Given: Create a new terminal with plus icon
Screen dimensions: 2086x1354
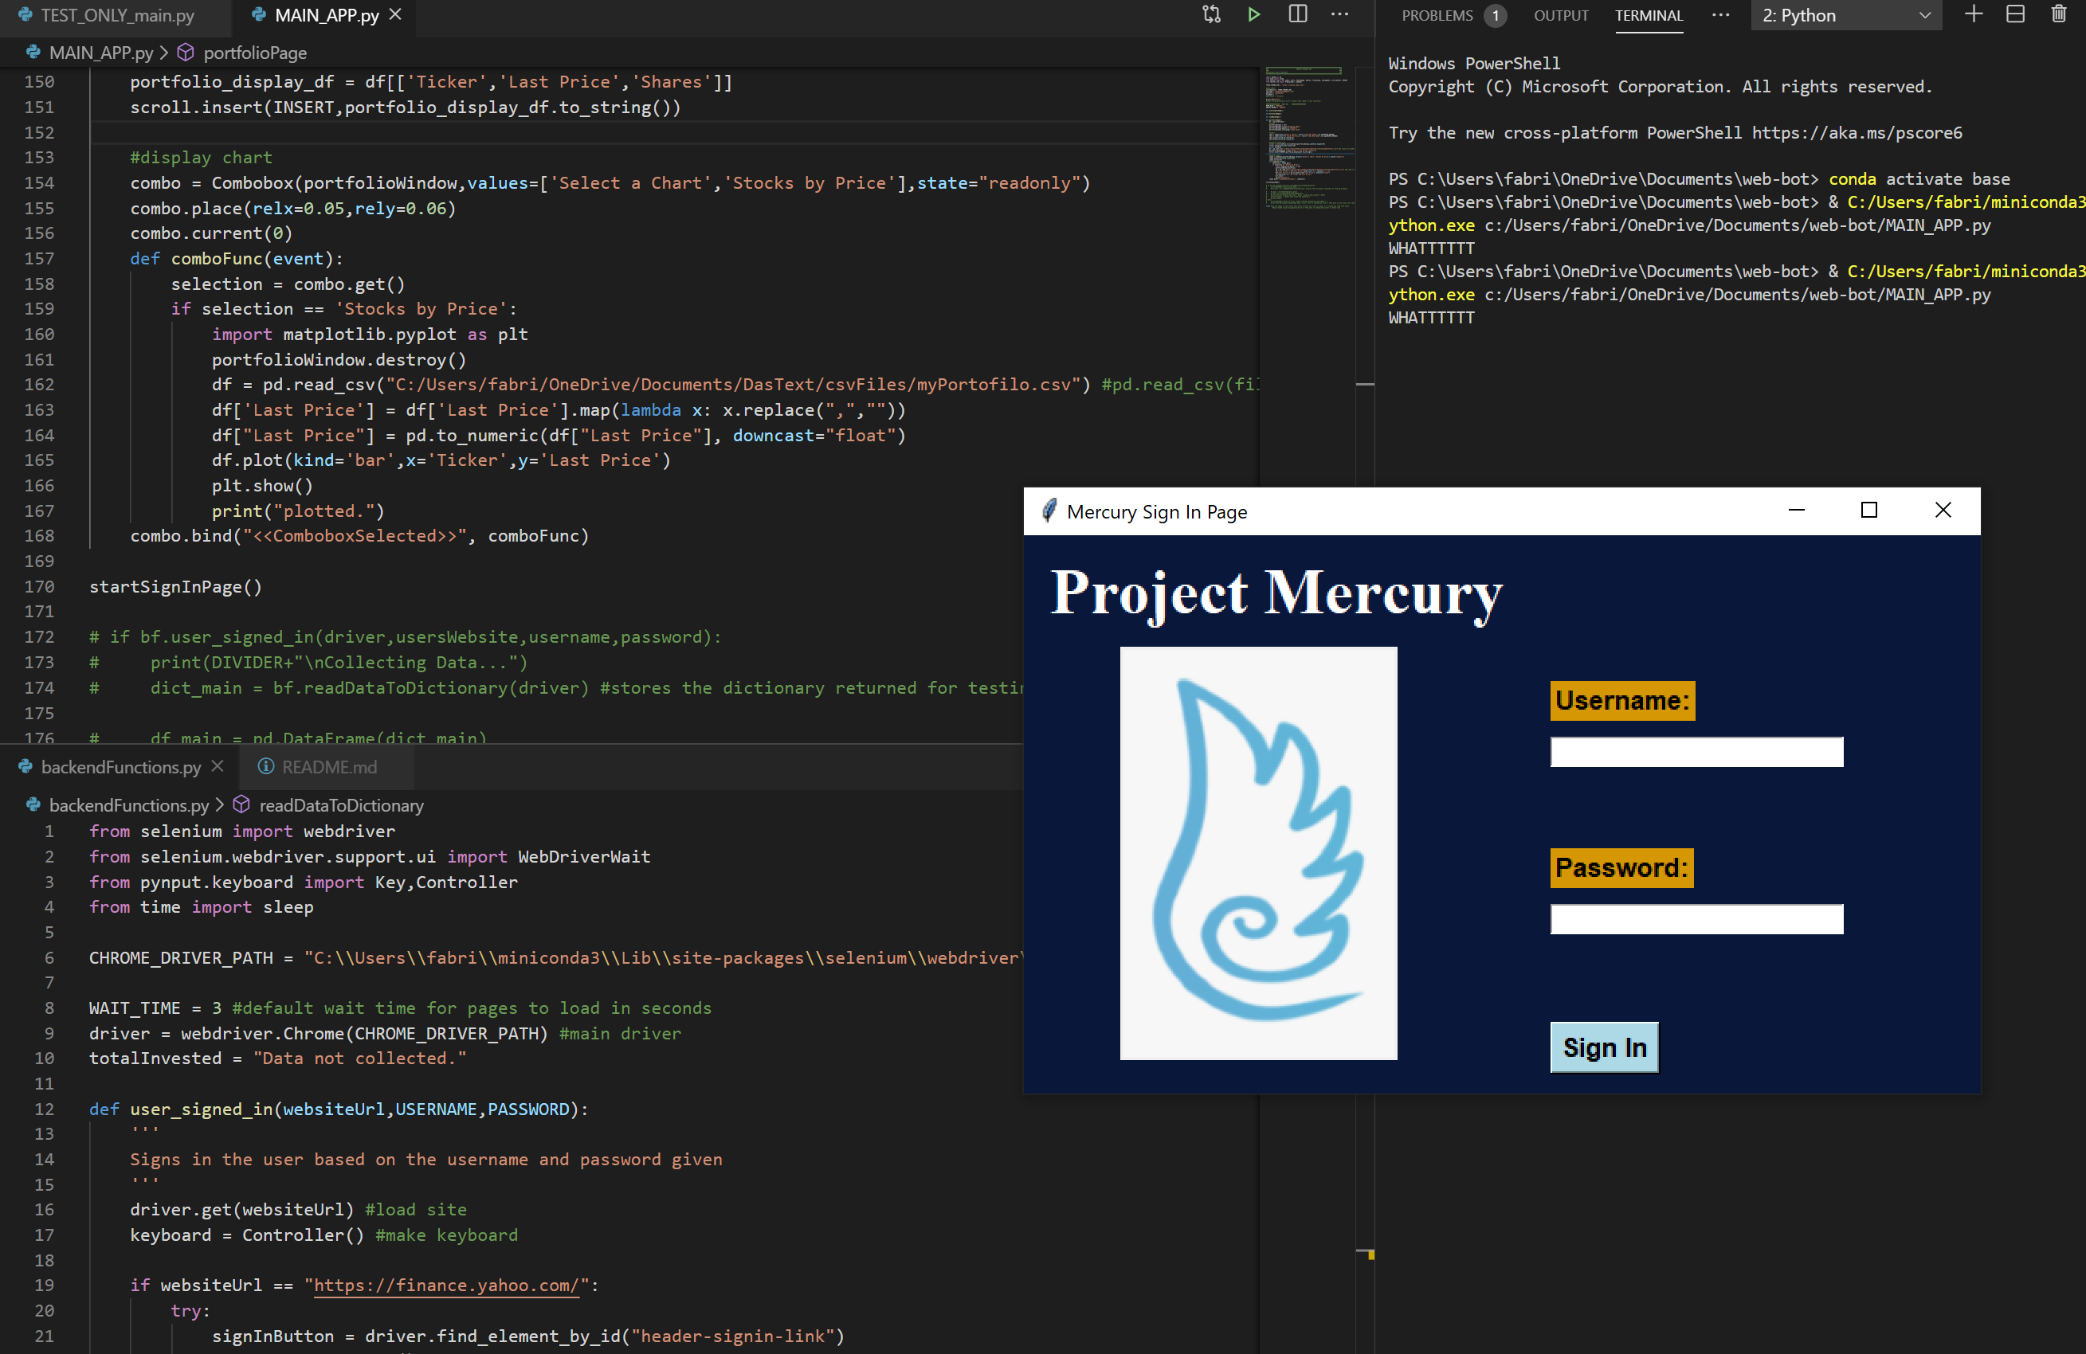Looking at the screenshot, I should (1973, 15).
